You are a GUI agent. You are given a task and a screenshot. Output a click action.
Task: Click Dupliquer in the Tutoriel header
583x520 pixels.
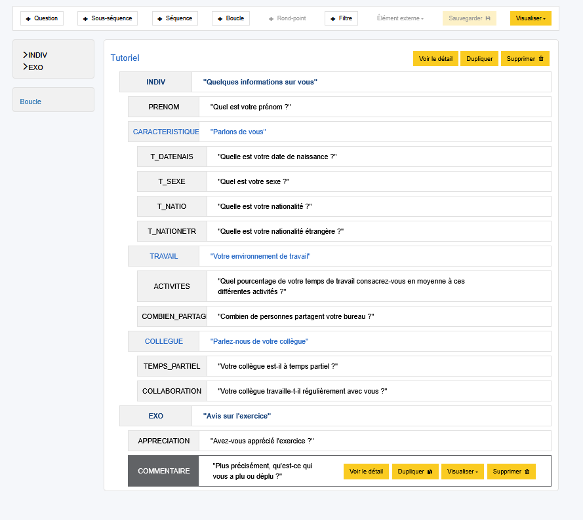tap(479, 59)
